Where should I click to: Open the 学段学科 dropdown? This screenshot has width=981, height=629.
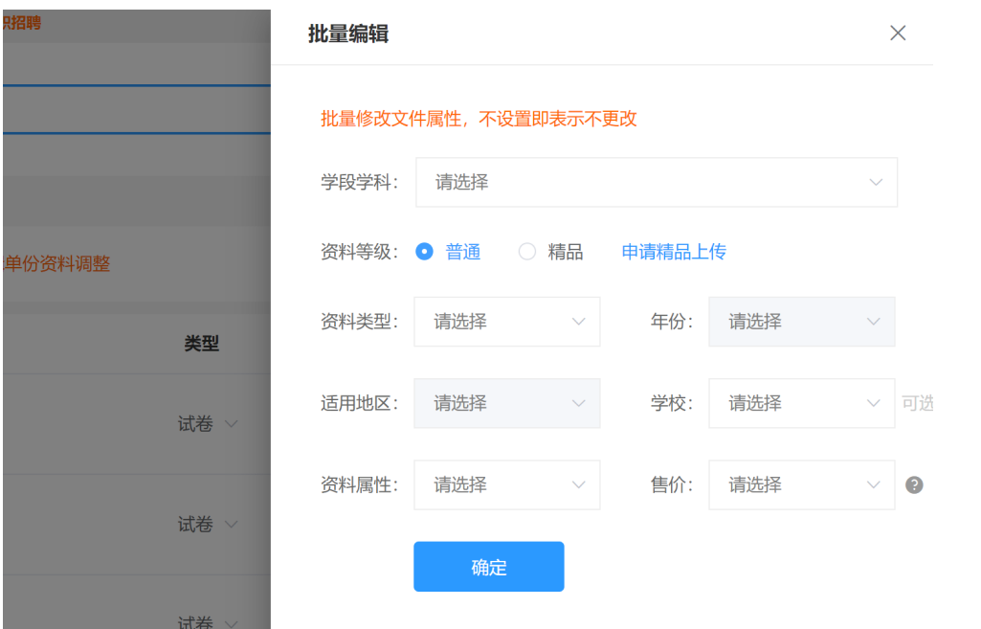[657, 182]
